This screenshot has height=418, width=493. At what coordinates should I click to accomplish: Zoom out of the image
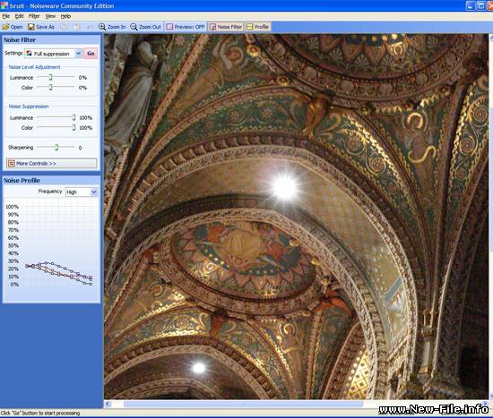(x=145, y=27)
